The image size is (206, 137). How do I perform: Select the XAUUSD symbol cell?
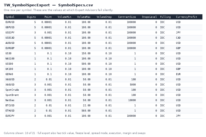tap(10, 79)
